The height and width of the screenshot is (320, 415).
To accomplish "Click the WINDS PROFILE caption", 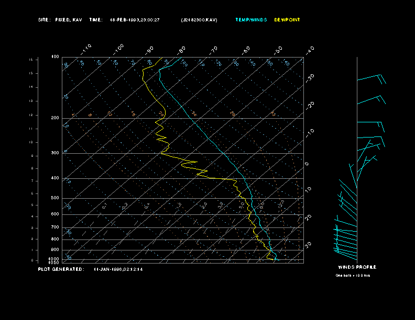I will click(x=357, y=267).
